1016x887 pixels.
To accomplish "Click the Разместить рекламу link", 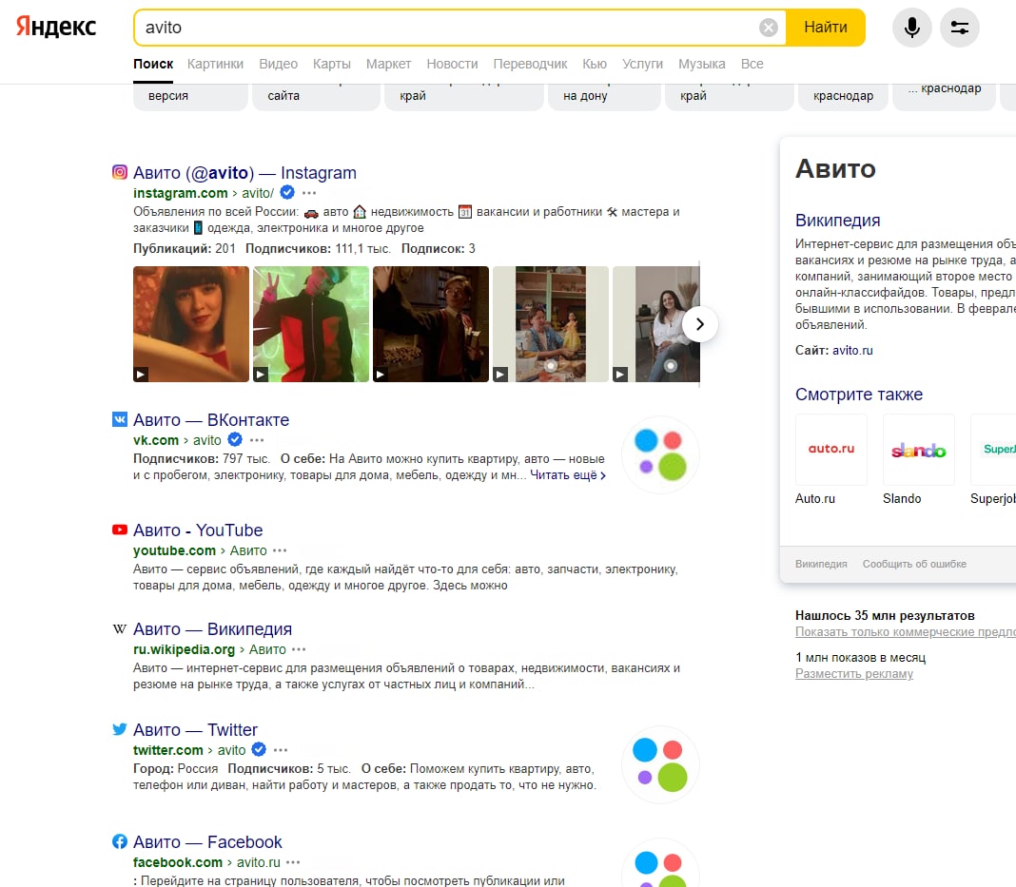I will (854, 673).
